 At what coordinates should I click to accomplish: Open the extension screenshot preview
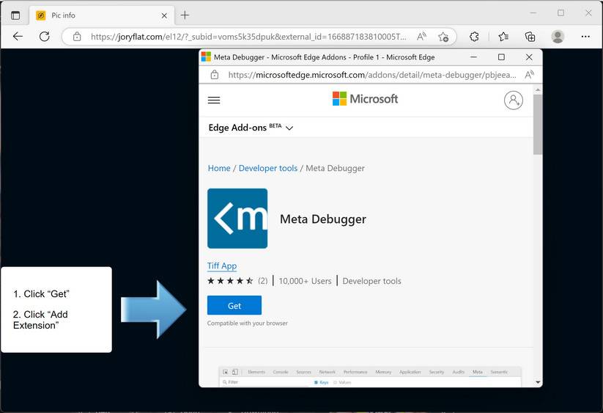369,376
